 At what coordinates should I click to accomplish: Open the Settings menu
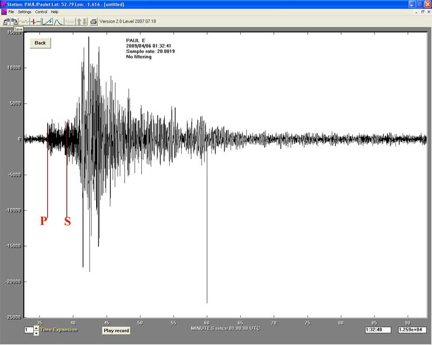[x=25, y=12]
